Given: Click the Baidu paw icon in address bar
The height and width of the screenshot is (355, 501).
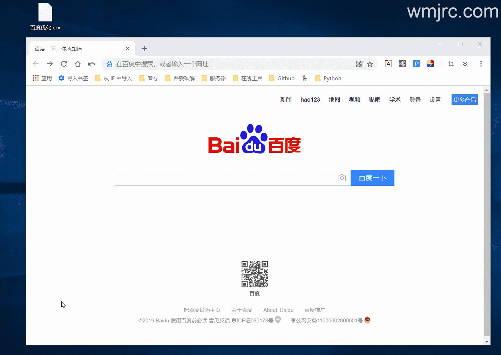Looking at the screenshot, I should [109, 64].
